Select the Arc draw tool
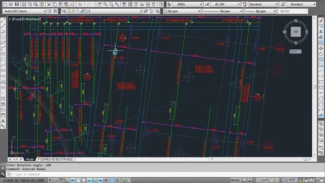Viewport: 325px width, 183px height. click(x=3, y=48)
